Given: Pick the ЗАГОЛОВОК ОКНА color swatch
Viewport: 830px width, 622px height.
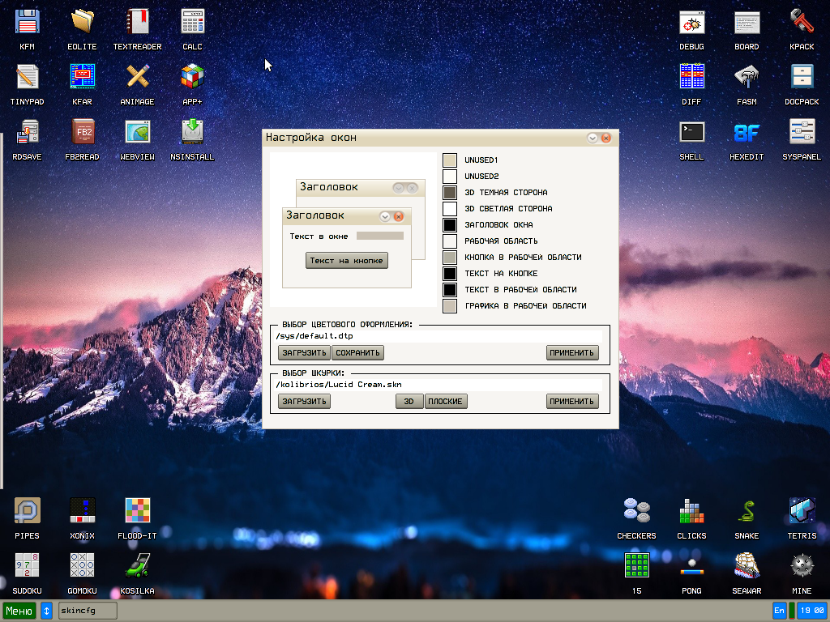Looking at the screenshot, I should pyautogui.click(x=450, y=224).
